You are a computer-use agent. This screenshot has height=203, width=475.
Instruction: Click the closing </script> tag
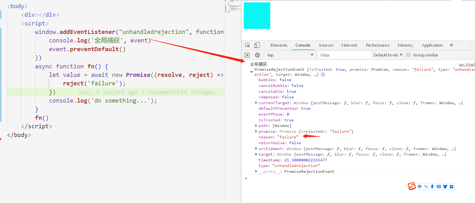click(x=37, y=126)
